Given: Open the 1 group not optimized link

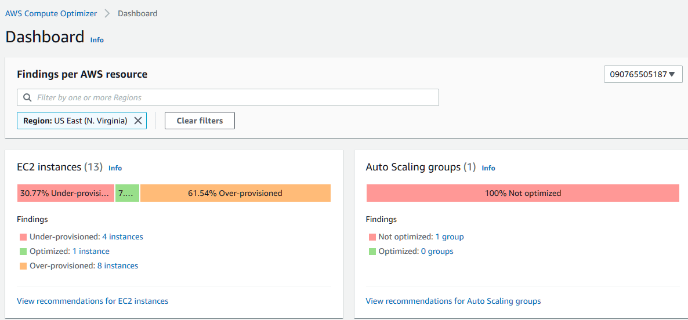Looking at the screenshot, I should point(450,237).
